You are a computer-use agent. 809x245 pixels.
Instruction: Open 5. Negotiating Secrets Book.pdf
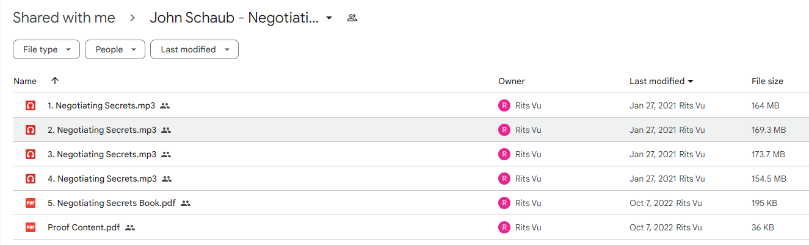click(111, 203)
